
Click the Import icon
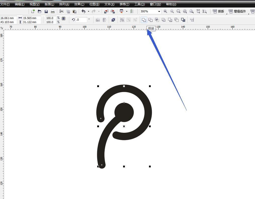click(106, 11)
